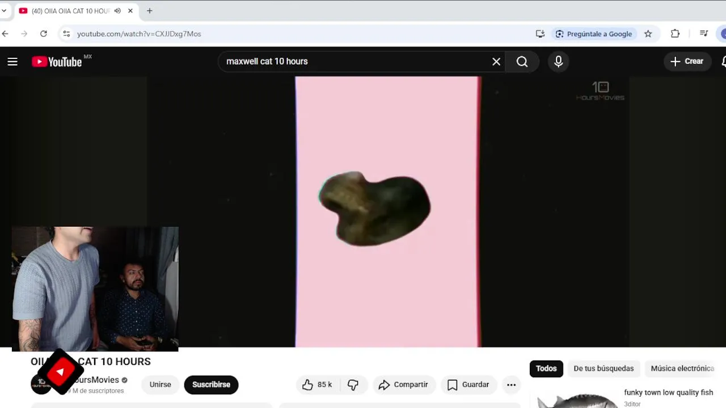The image size is (726, 408).
Task: Start voice search with microphone icon
Action: coord(559,62)
